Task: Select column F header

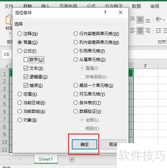Action: click(x=145, y=66)
